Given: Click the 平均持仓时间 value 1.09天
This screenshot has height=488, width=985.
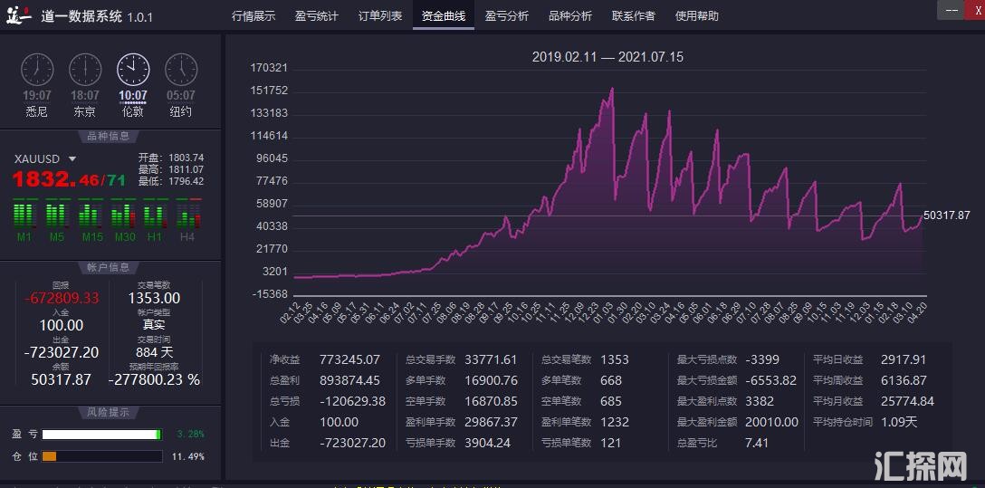Looking at the screenshot, I should (x=900, y=422).
